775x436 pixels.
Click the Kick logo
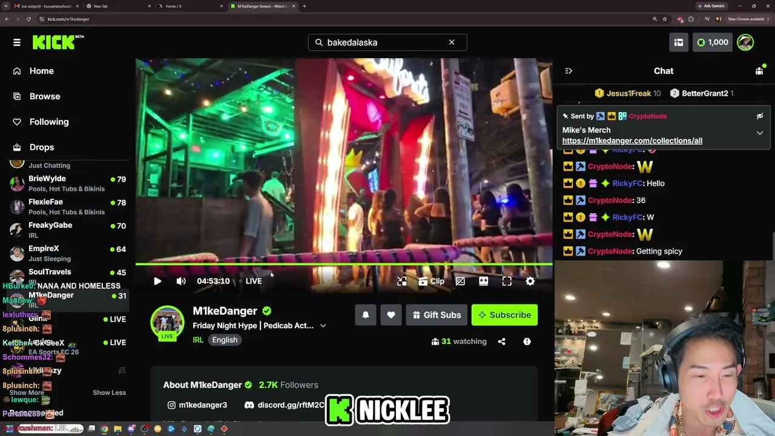click(x=58, y=42)
